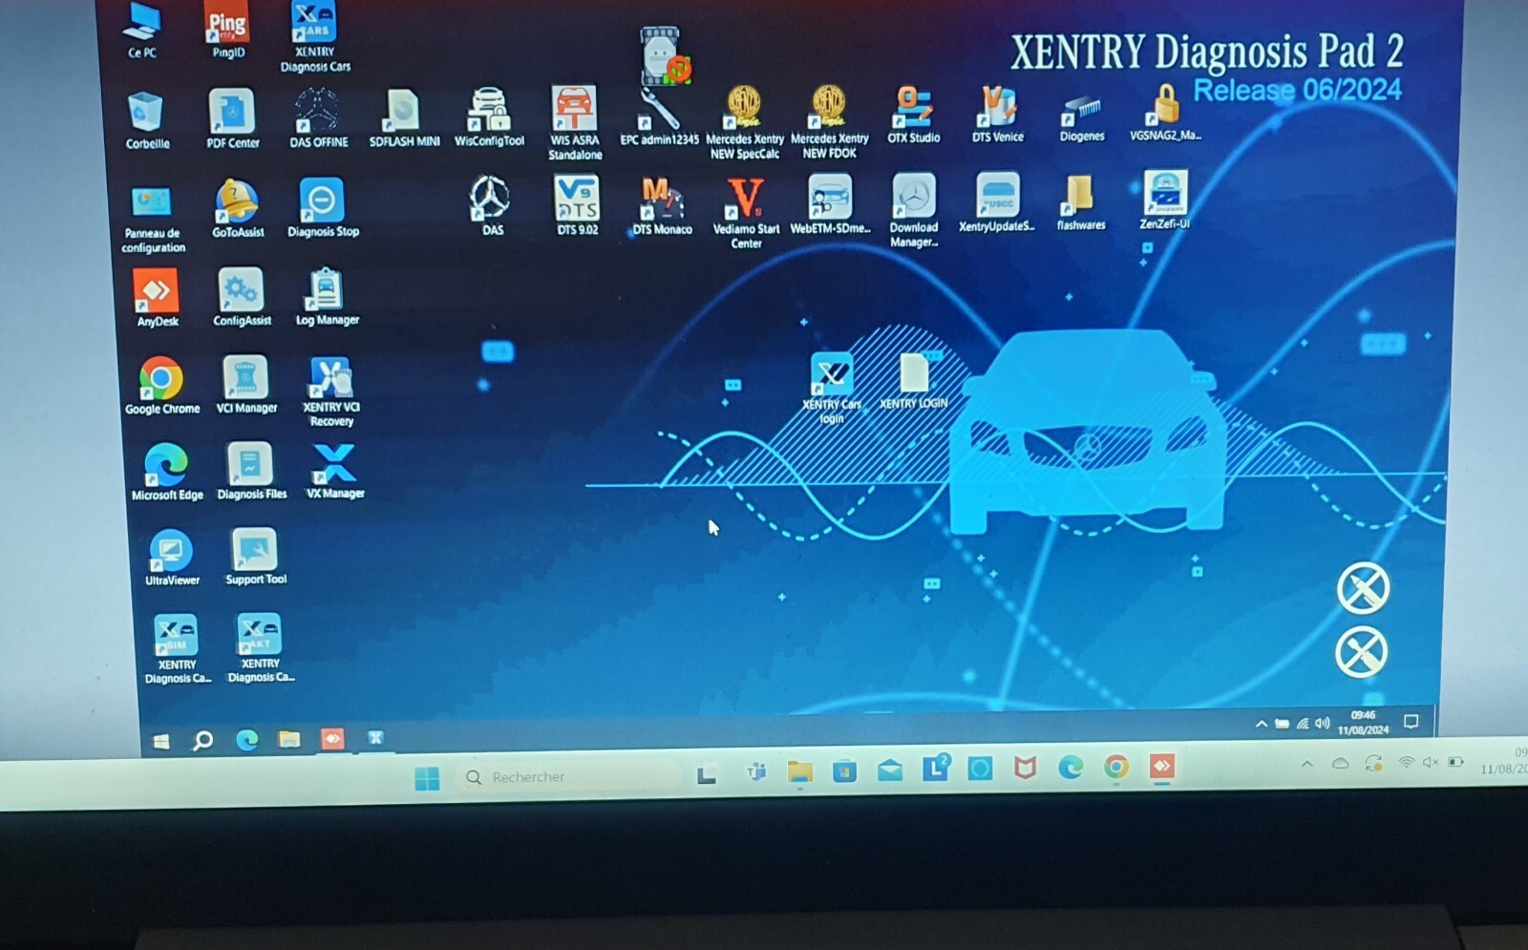Start XENTRY VCI Recovery

click(331, 391)
